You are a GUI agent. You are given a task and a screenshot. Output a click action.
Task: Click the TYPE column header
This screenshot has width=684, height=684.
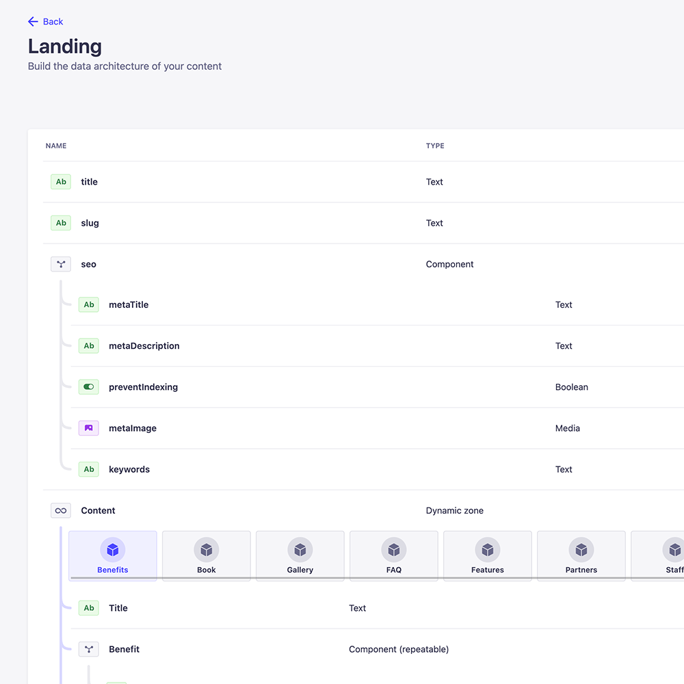[x=435, y=146]
